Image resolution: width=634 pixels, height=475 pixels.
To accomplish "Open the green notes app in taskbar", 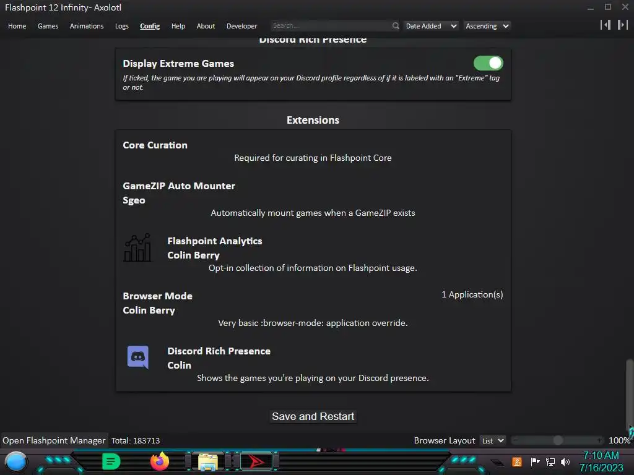I will point(111,461).
